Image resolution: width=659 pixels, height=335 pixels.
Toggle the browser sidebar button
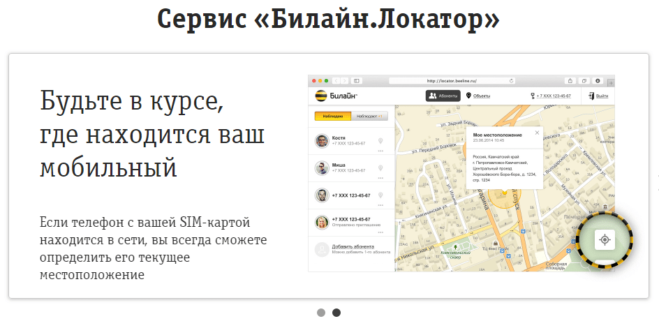tap(357, 81)
